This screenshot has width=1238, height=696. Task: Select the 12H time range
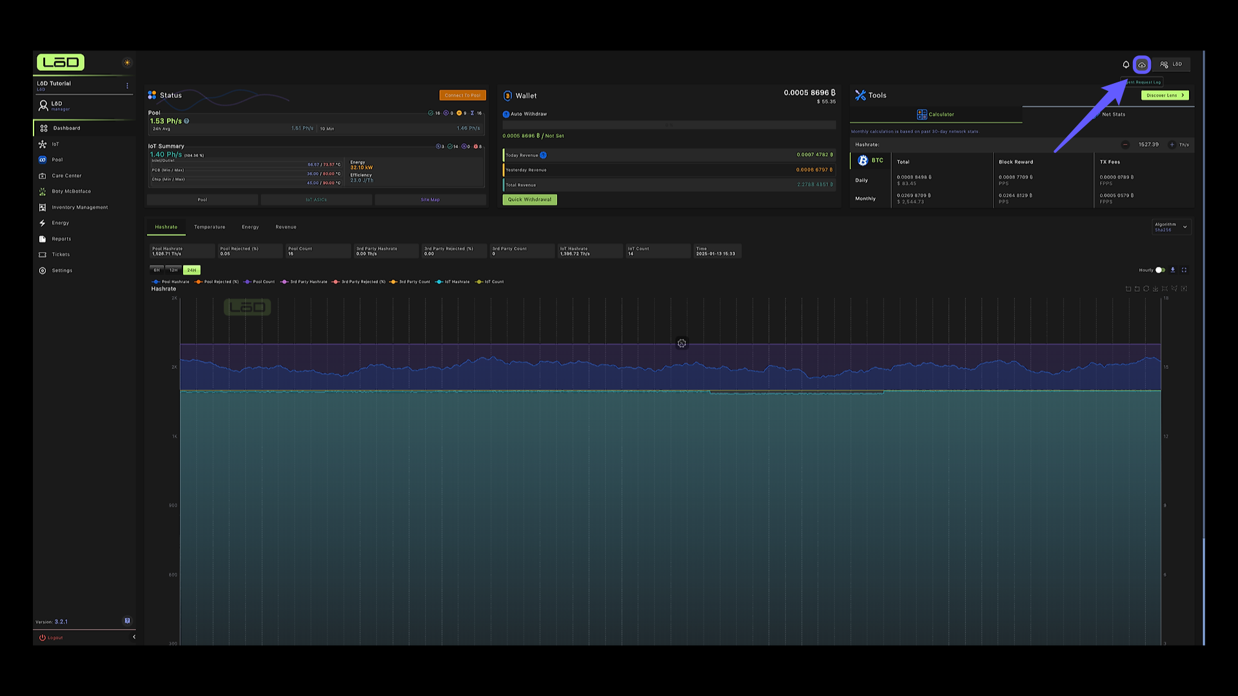(x=173, y=270)
